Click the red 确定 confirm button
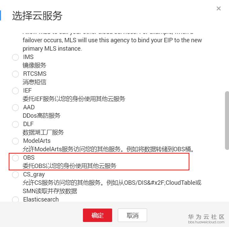 [x=97, y=215]
